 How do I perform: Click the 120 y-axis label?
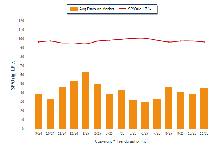coord(21,21)
